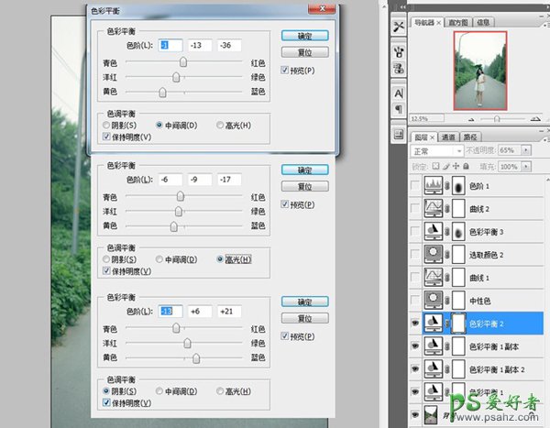The height and width of the screenshot is (428, 550).
Task: Click 确定 button in the top dialog
Action: pos(300,38)
